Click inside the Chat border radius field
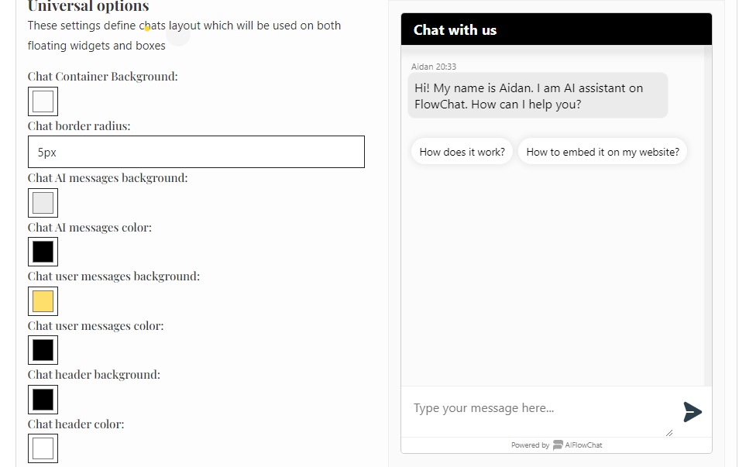Viewport: 739px width, 467px height. coord(194,152)
